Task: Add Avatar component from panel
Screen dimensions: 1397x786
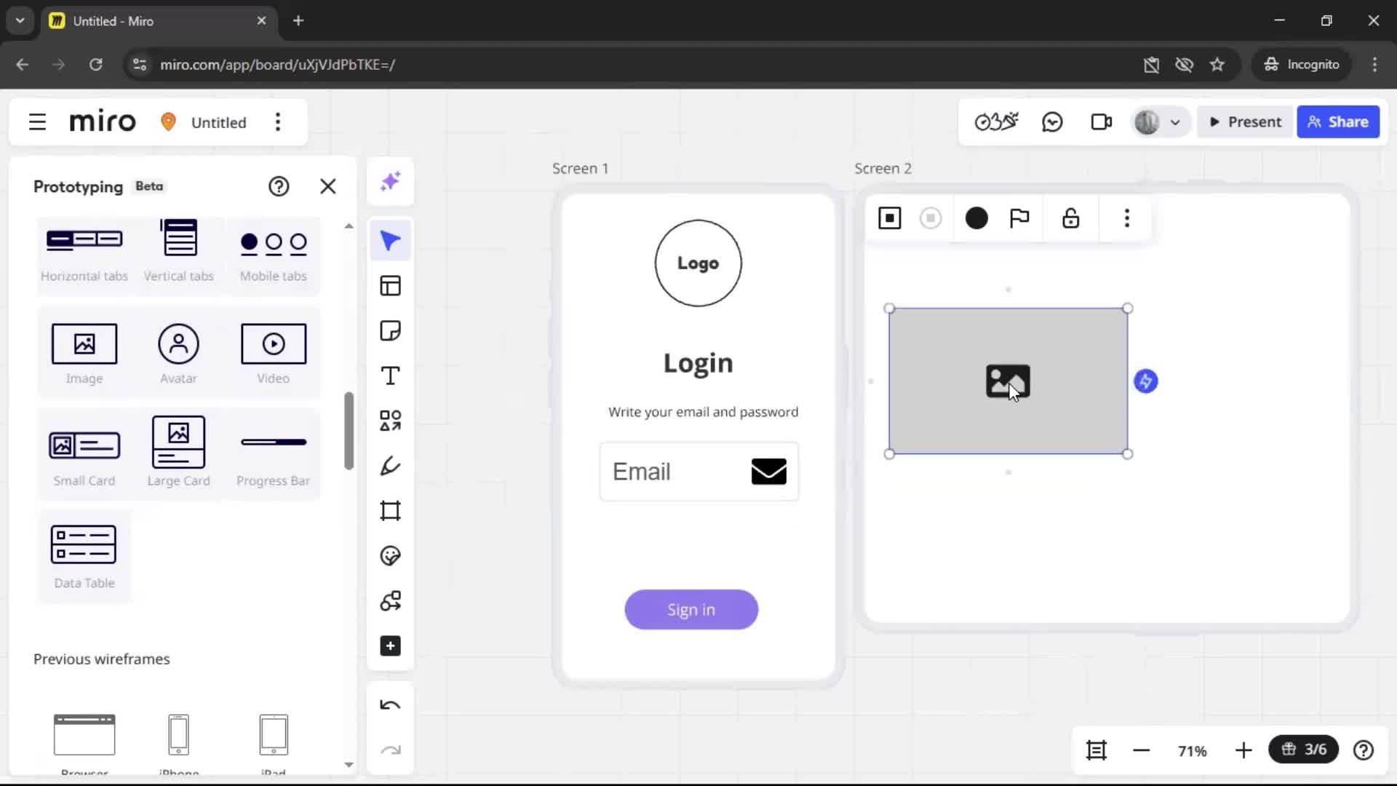Action: (179, 354)
